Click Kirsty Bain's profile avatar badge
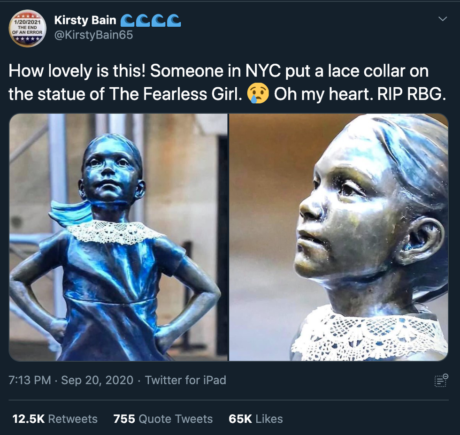The height and width of the screenshot is (435, 460). pos(27,29)
